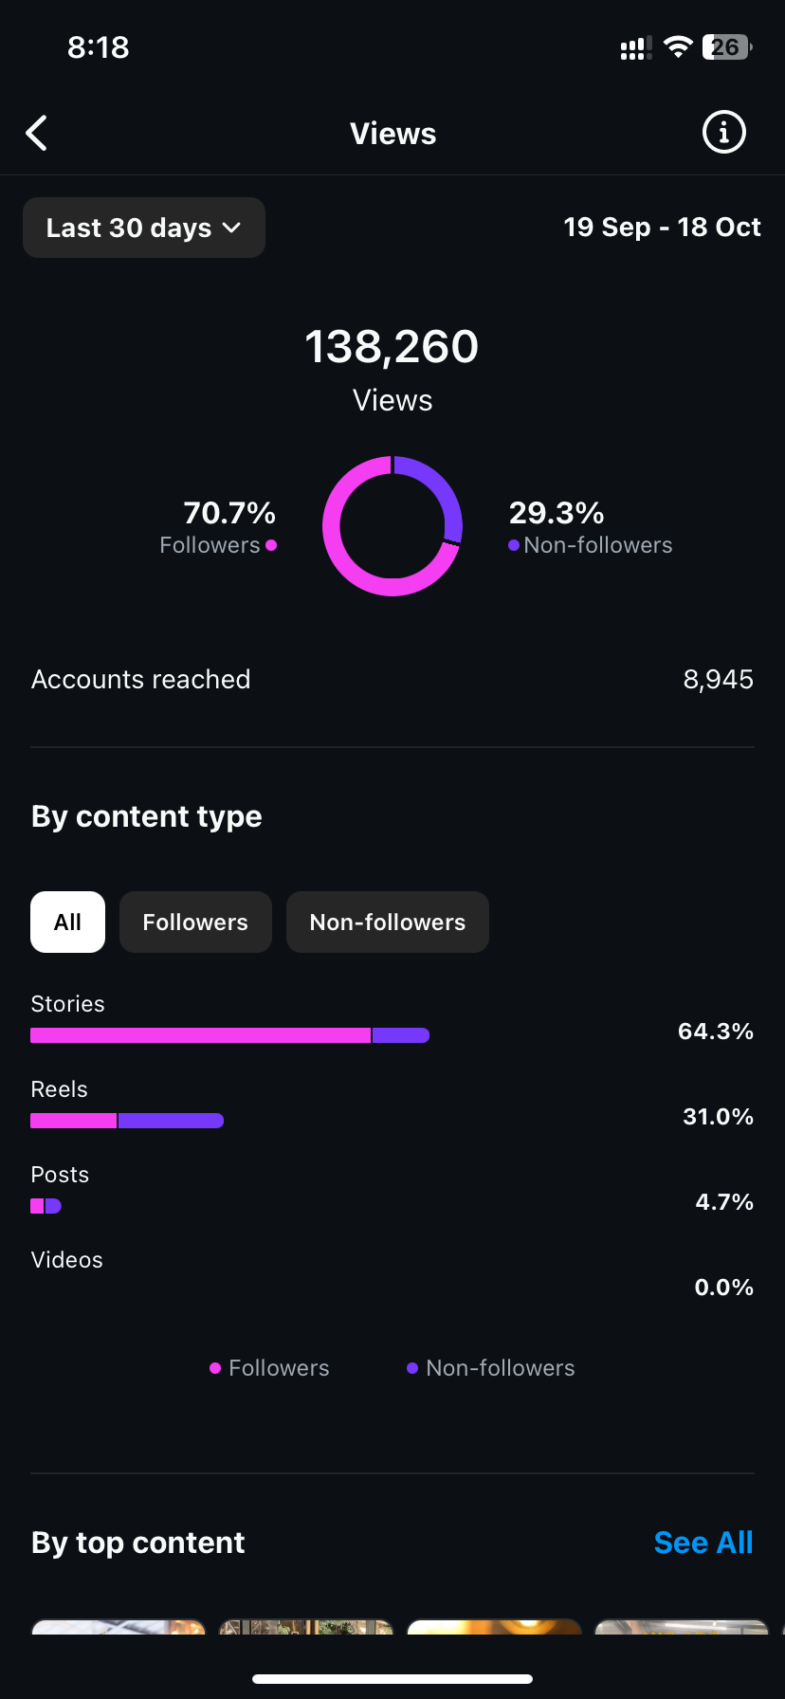Open the first top content thumbnail

pyautogui.click(x=119, y=1627)
